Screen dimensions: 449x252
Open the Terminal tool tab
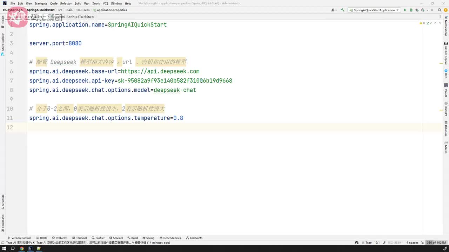pyautogui.click(x=79, y=238)
